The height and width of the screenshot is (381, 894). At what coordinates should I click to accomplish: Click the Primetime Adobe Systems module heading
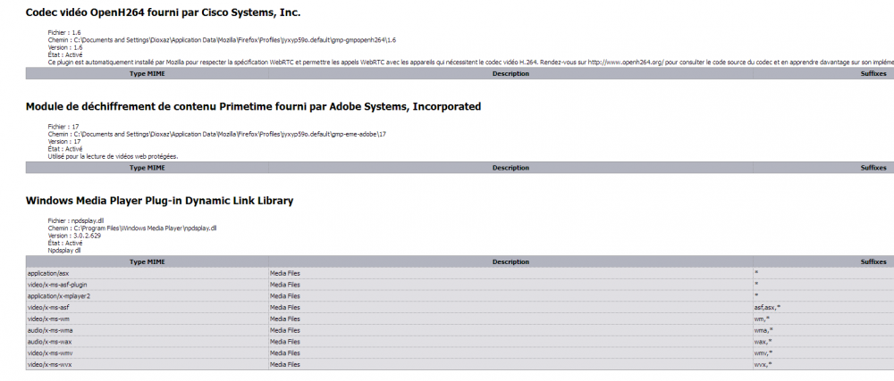pyautogui.click(x=253, y=106)
